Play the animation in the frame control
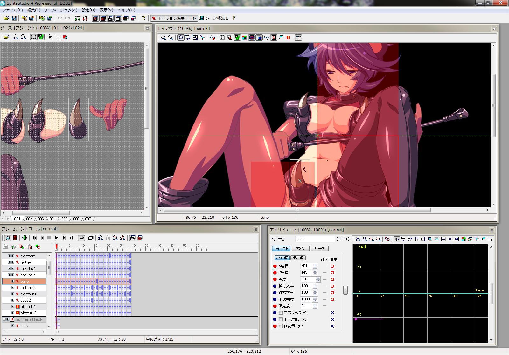509x355 pixels. (57, 238)
